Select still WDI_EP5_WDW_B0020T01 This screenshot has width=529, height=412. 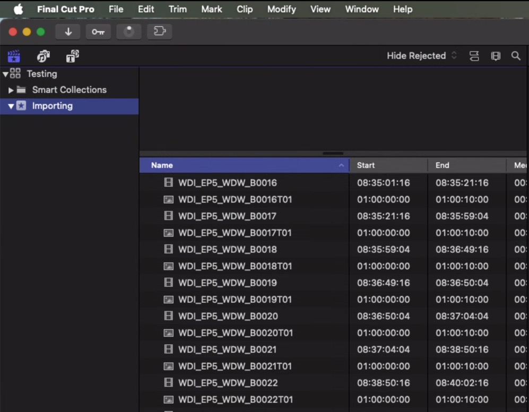236,333
